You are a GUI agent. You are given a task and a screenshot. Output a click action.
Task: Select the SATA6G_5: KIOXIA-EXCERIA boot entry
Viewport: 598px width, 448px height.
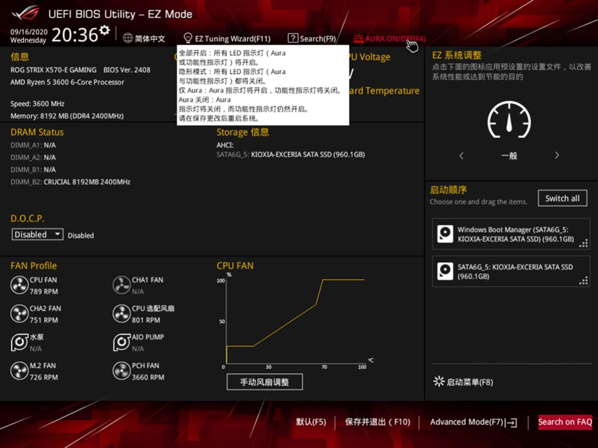511,272
